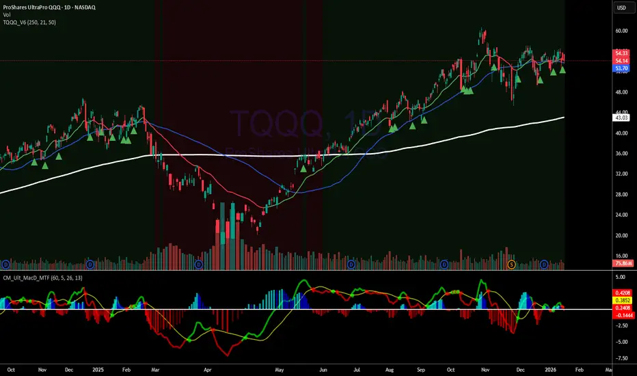This screenshot has height=376, width=637.
Task: Click the 2025 label on the time axis
Action: click(x=98, y=370)
